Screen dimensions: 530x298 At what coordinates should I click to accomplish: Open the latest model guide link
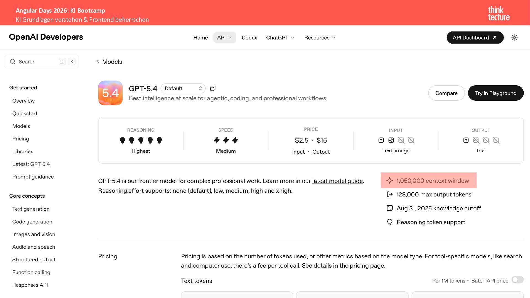[x=337, y=181]
